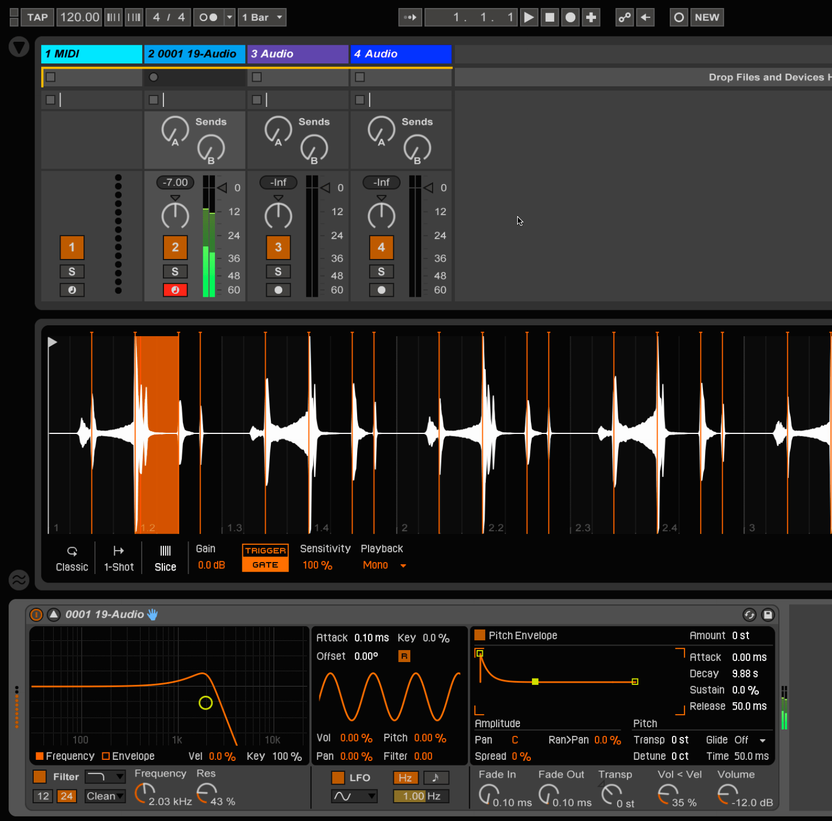Arm recording on track 2 0001 19-Audio
This screenshot has width=832, height=821.
(x=175, y=290)
